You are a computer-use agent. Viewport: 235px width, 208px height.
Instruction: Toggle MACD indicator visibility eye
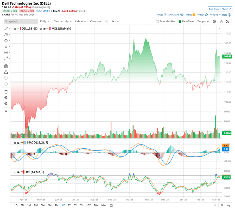[x=18, y=143]
